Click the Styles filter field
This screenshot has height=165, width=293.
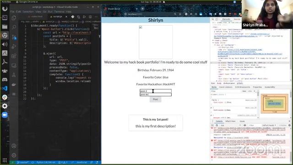coord(226,91)
